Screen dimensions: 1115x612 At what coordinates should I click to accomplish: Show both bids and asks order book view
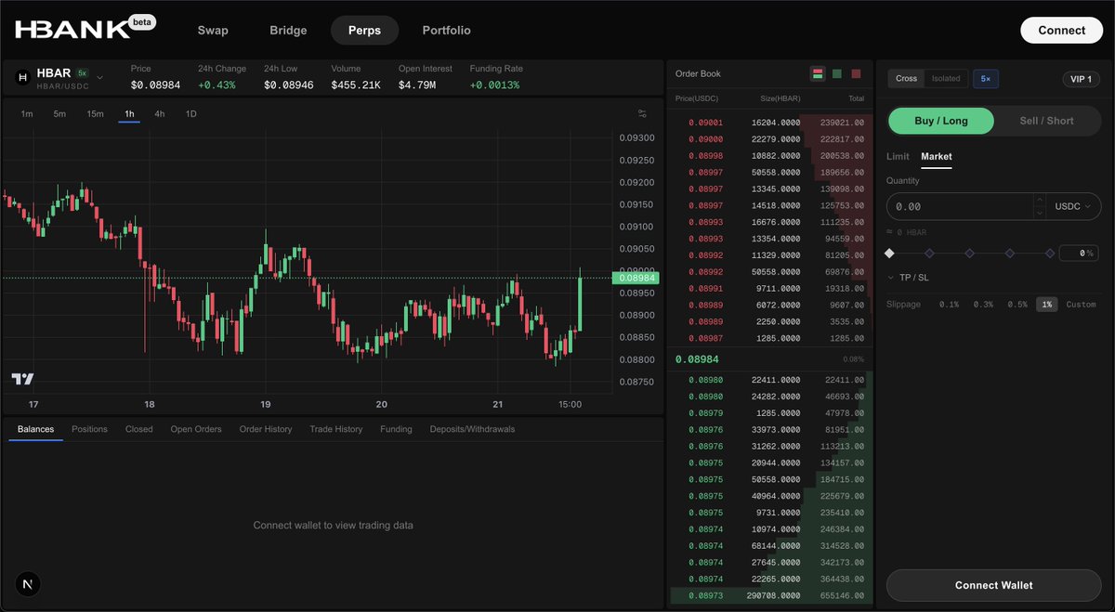tap(818, 73)
